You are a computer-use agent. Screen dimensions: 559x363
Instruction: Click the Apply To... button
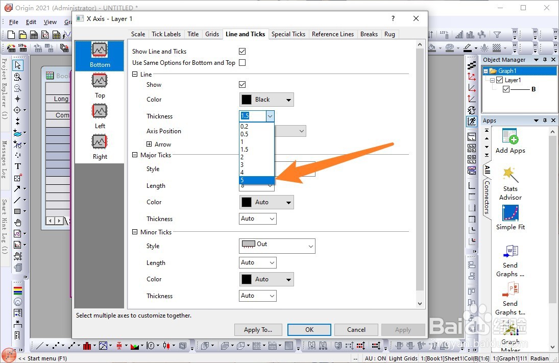[258, 330]
